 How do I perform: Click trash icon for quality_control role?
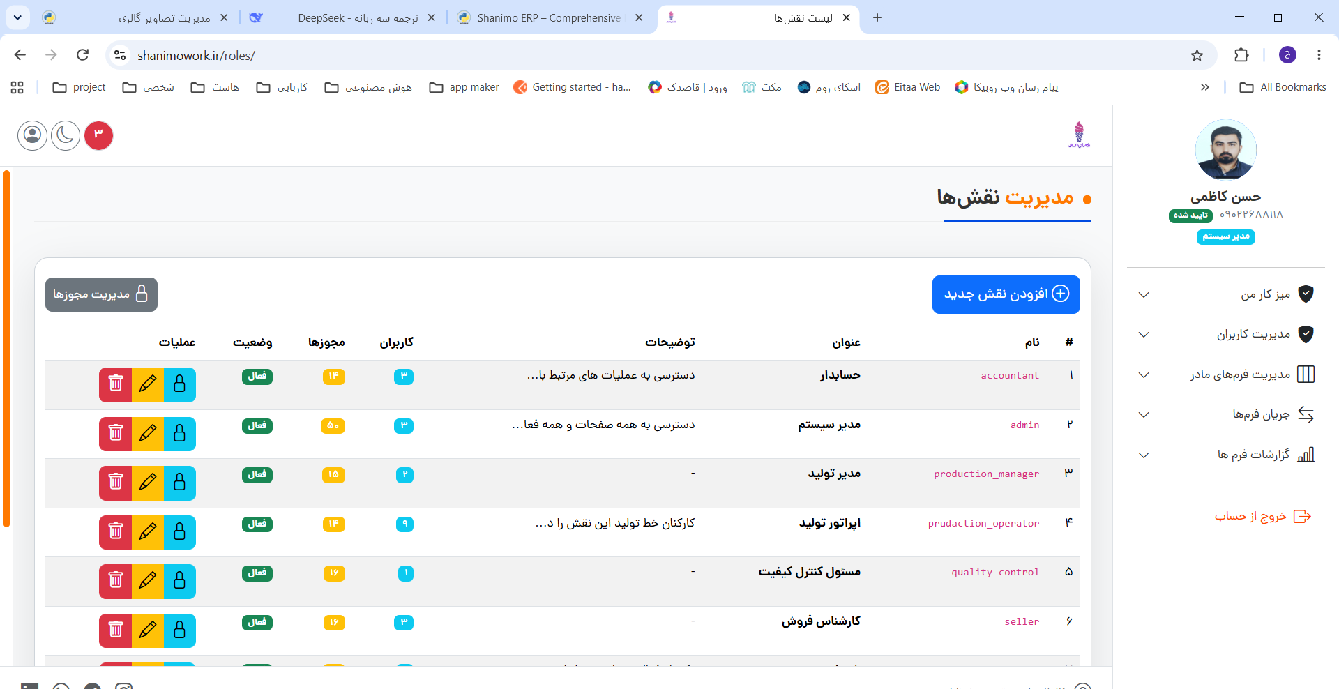pos(116,581)
